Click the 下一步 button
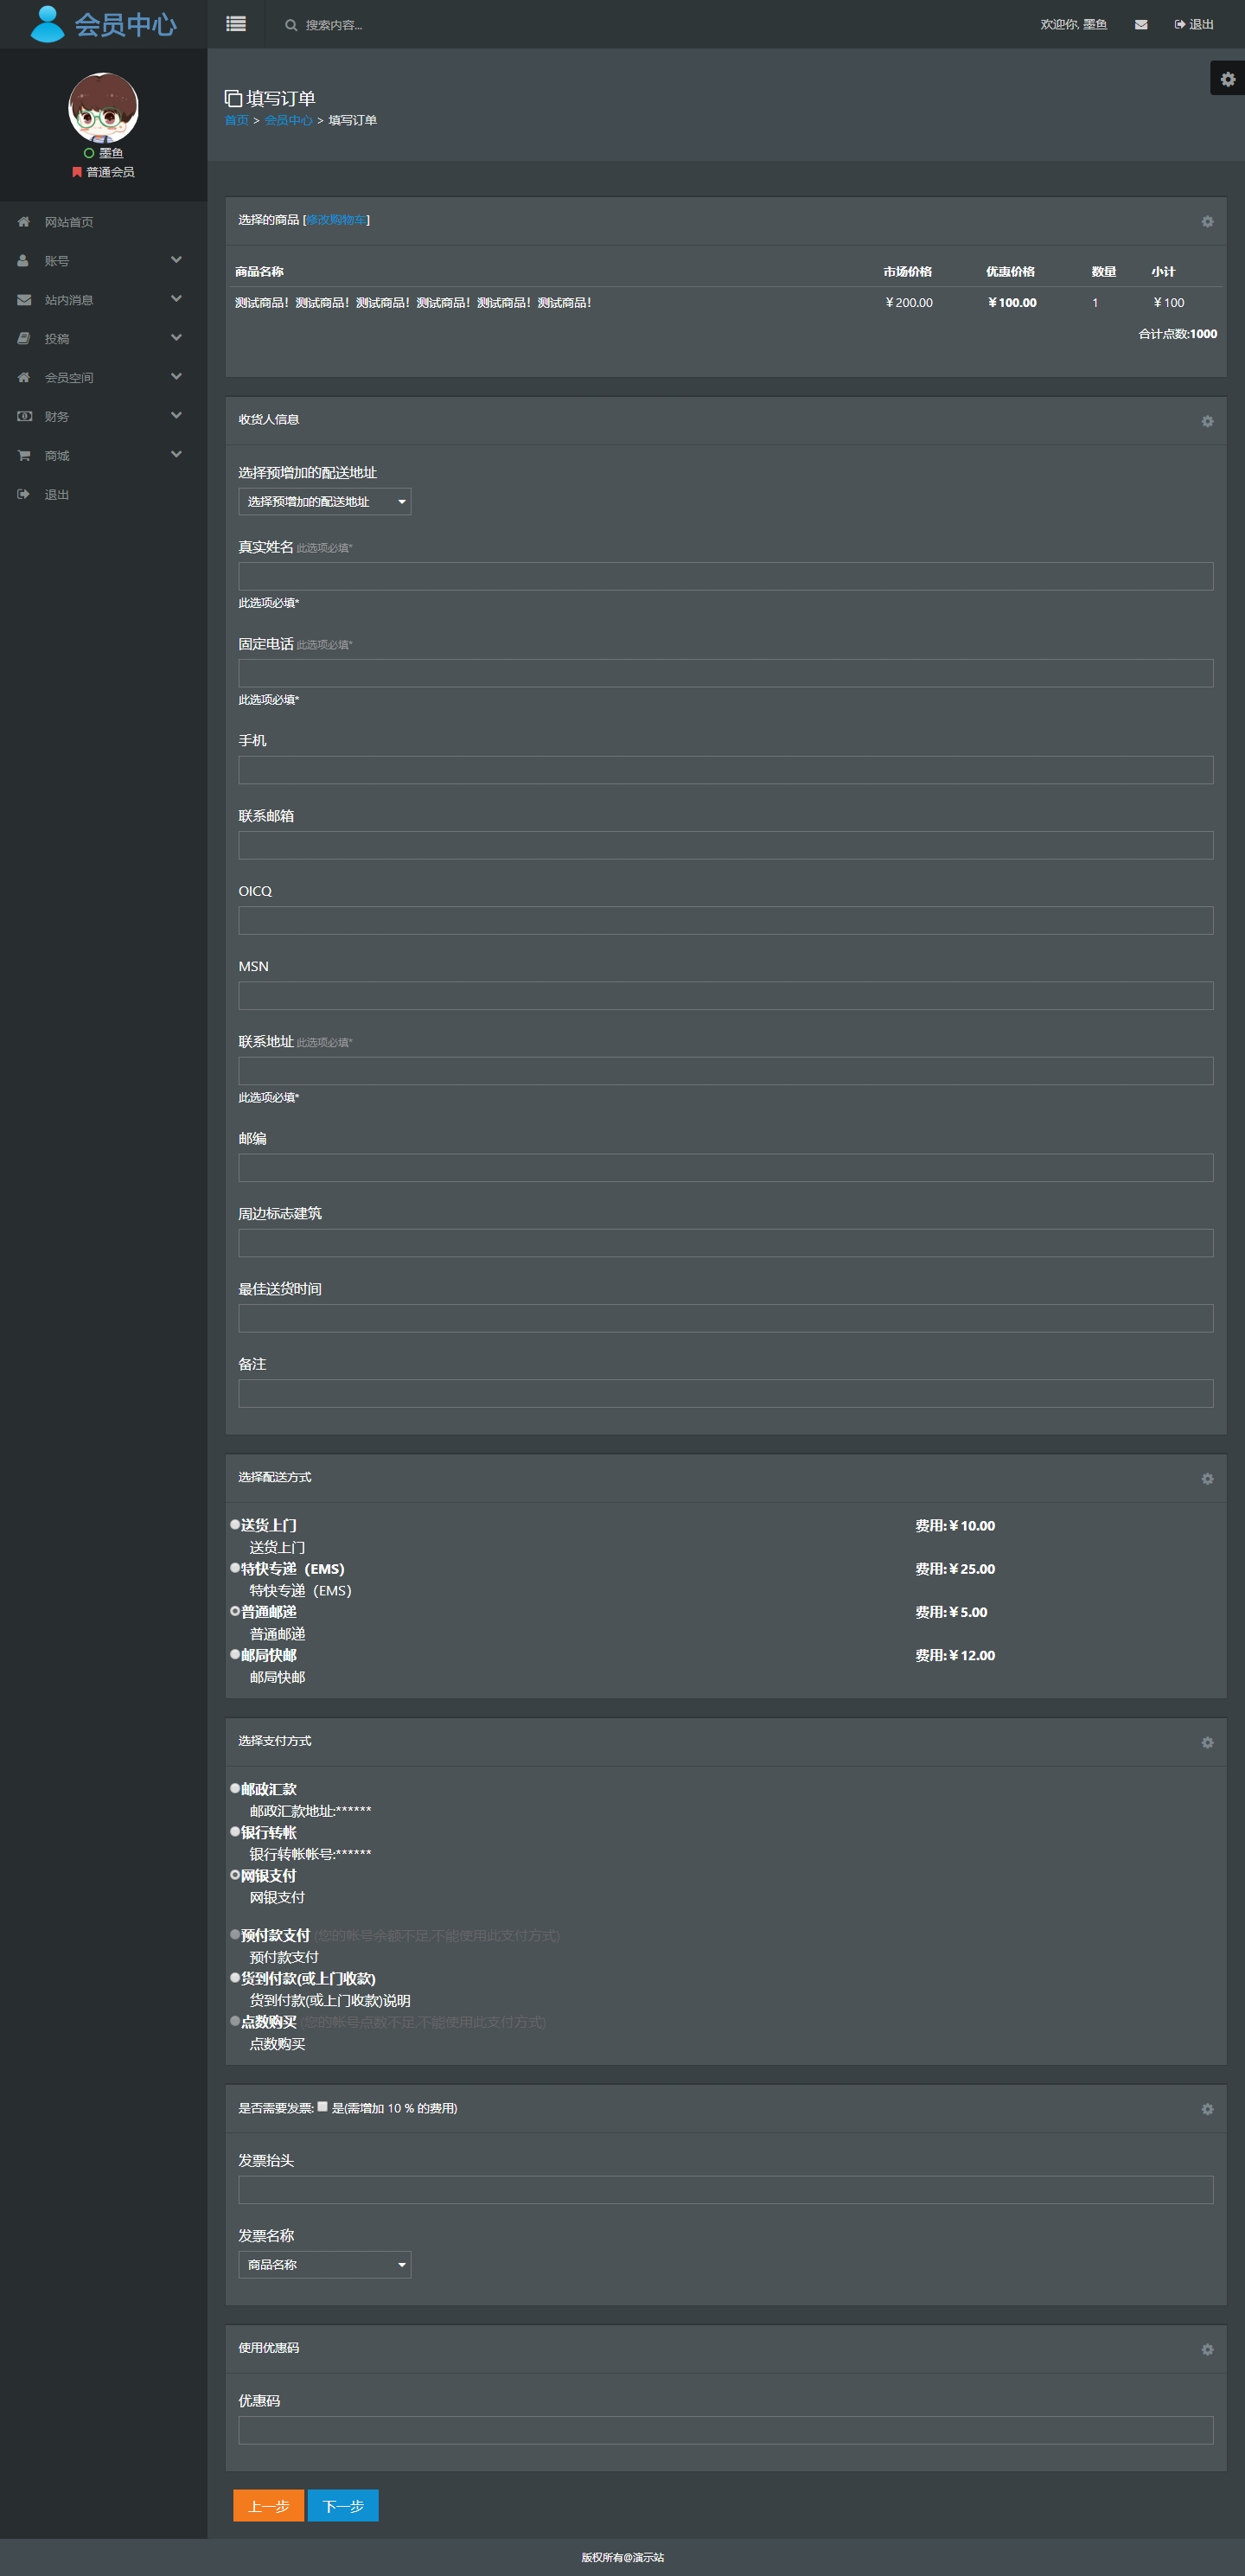1245x2576 pixels. click(x=343, y=2506)
